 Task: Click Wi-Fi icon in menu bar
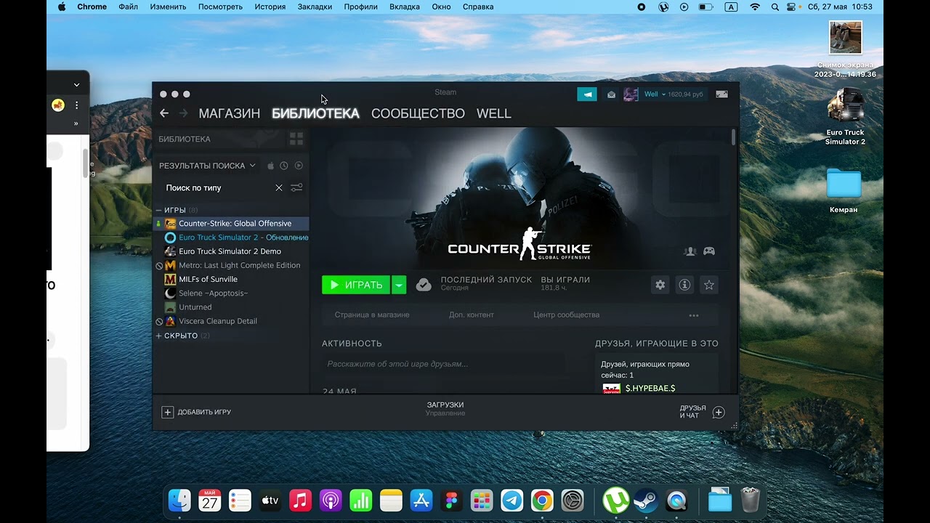755,7
